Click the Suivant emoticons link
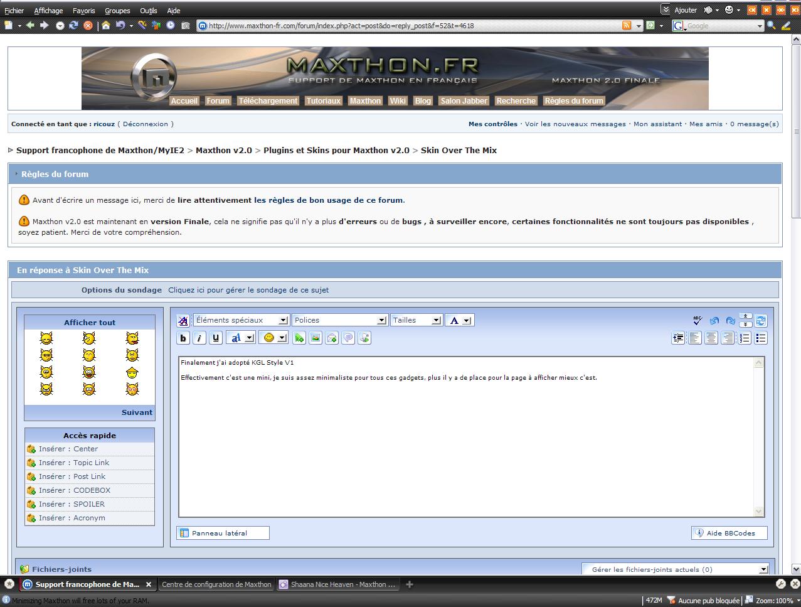The height and width of the screenshot is (607, 801). click(137, 412)
